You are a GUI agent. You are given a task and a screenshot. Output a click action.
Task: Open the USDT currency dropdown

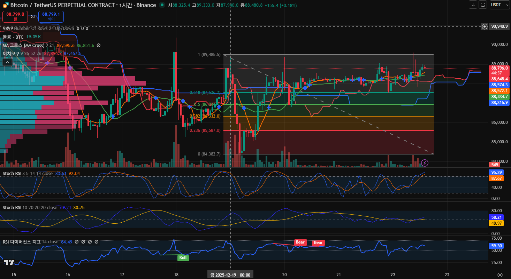pos(499,5)
